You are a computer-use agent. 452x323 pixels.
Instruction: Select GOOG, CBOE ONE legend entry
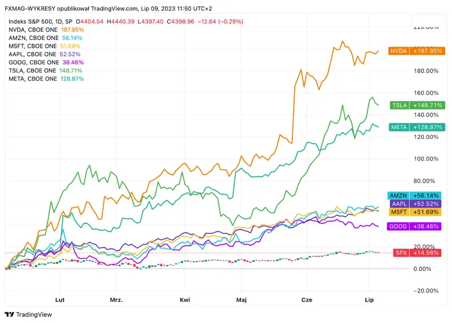pyautogui.click(x=32, y=63)
